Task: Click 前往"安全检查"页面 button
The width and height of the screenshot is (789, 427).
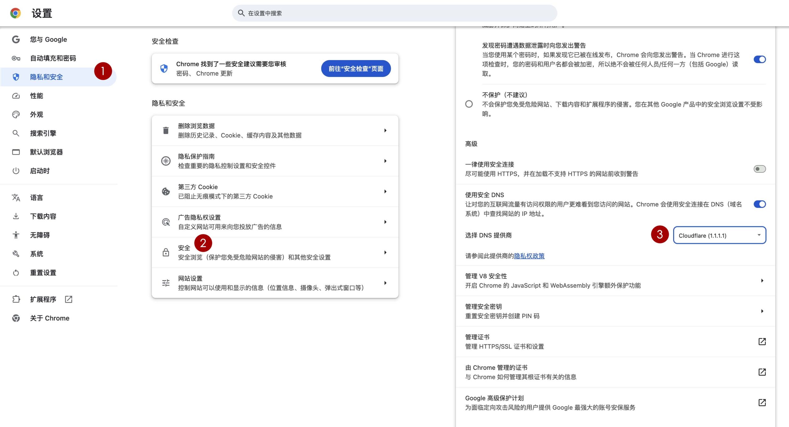Action: [x=356, y=68]
